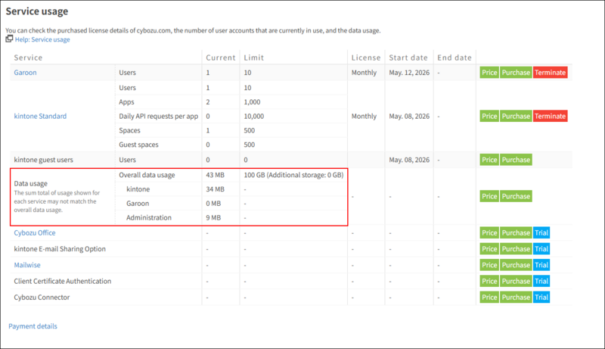Viewport: 605px width, 349px height.
Task: Open the Cybozu Office link
Action: pos(35,233)
